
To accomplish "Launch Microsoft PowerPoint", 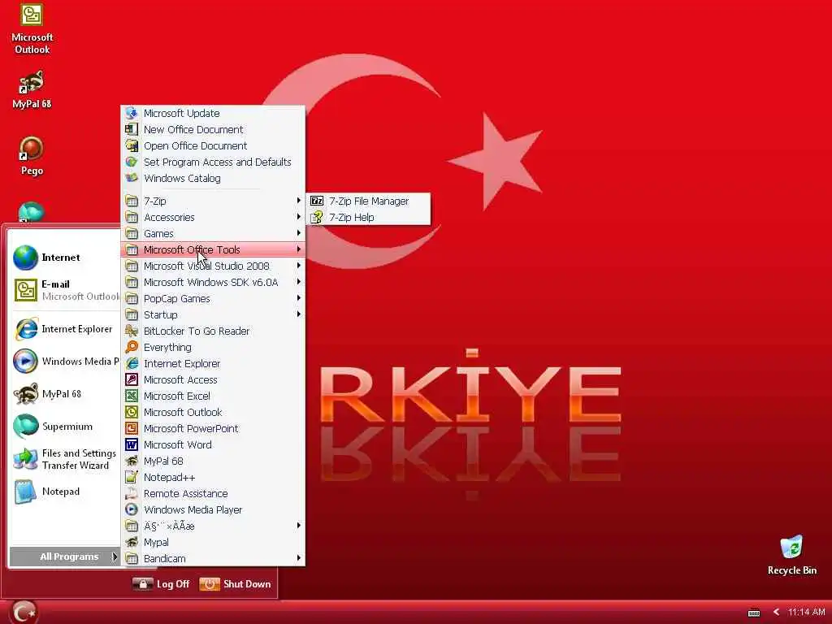I will coord(213,429).
